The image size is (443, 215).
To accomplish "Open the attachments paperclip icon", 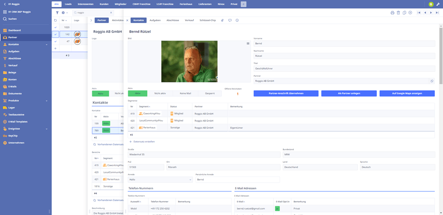I will click(x=222, y=20).
